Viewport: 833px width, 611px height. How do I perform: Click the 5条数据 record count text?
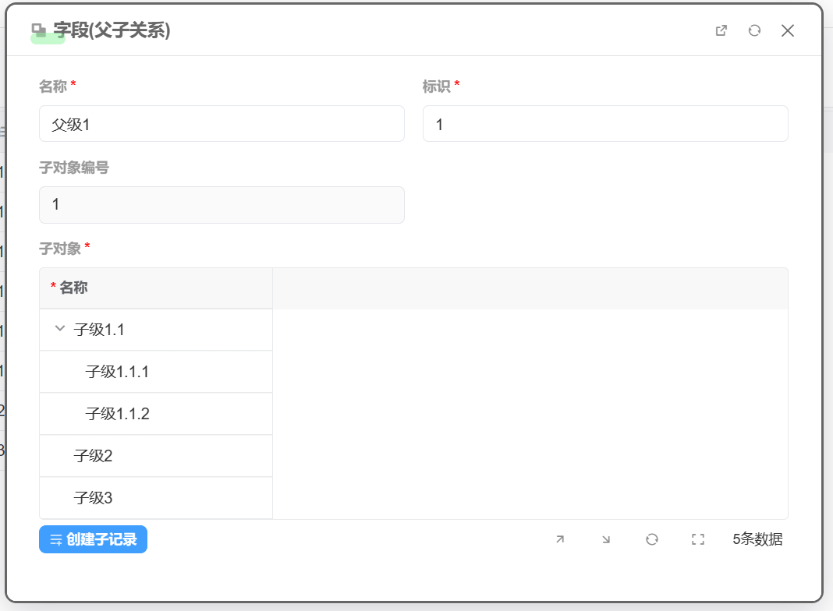(x=757, y=539)
